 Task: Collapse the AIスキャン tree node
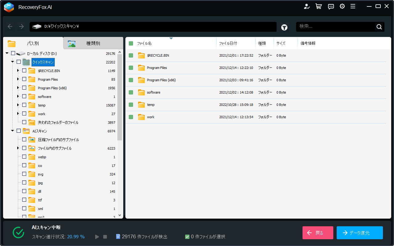(x=13, y=131)
